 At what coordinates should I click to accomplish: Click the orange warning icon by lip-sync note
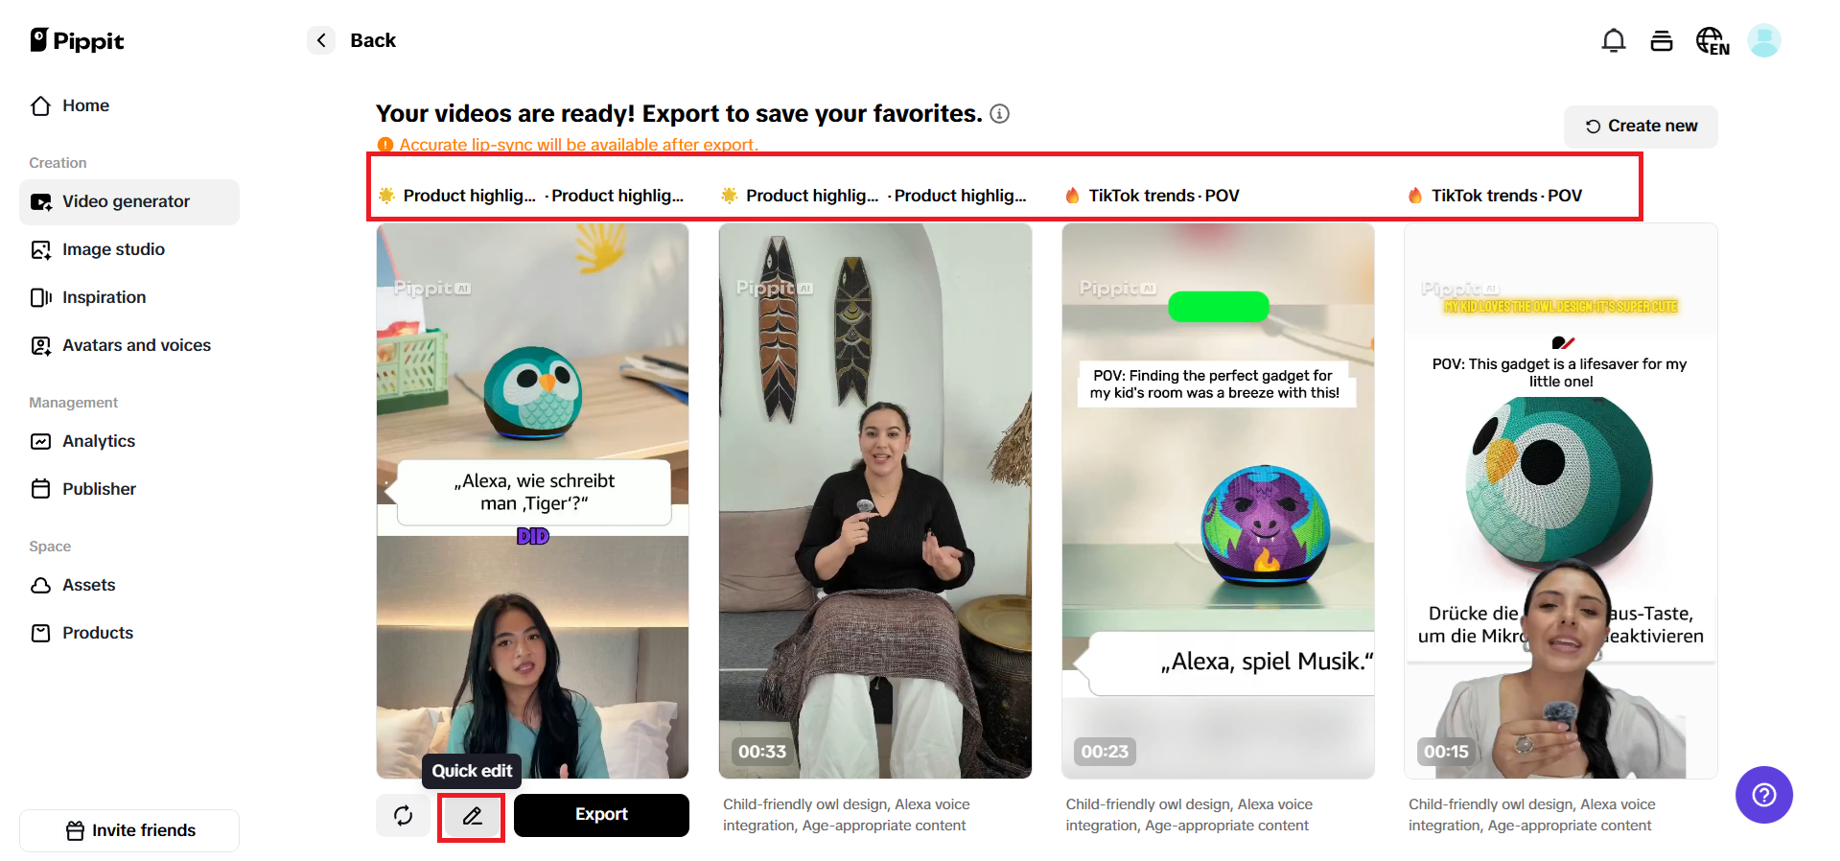[385, 145]
